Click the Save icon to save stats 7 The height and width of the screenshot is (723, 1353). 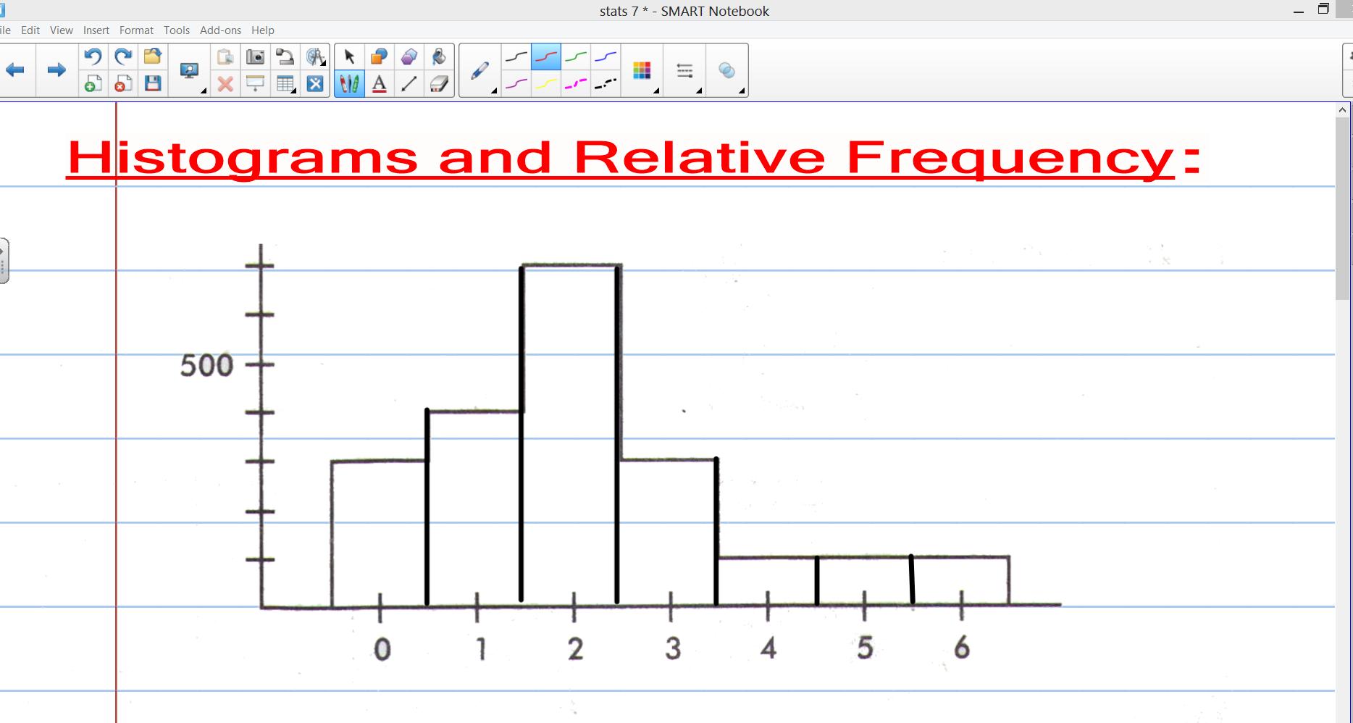click(x=152, y=83)
